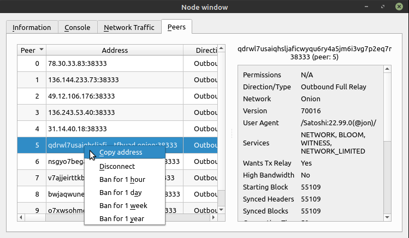Click the Network value Onion

click(310, 99)
